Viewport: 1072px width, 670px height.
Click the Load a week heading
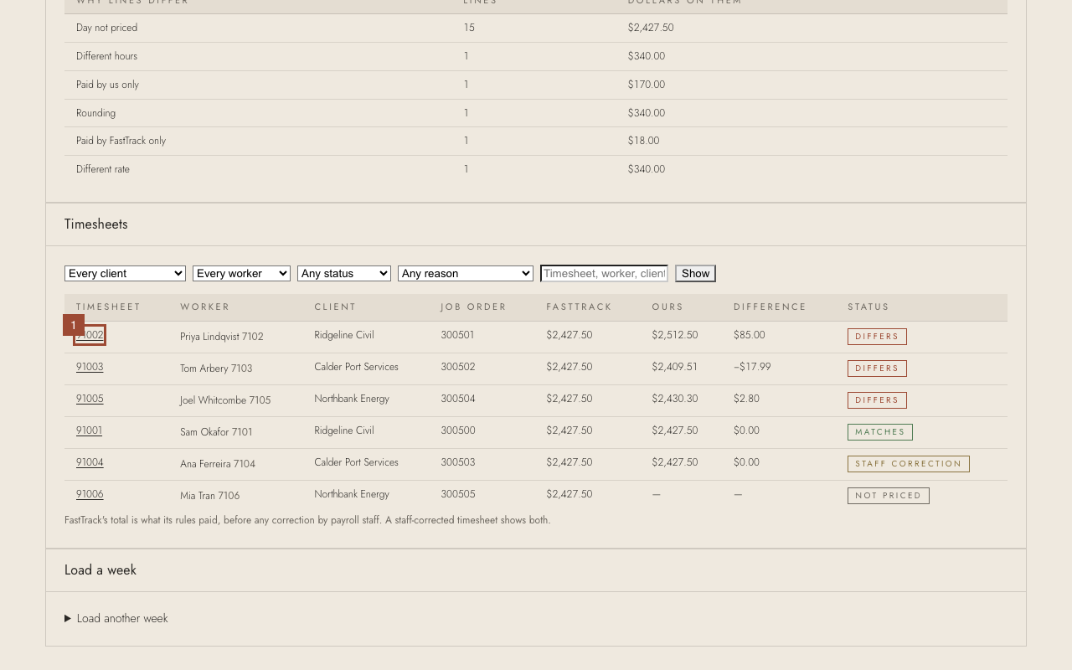click(x=100, y=570)
